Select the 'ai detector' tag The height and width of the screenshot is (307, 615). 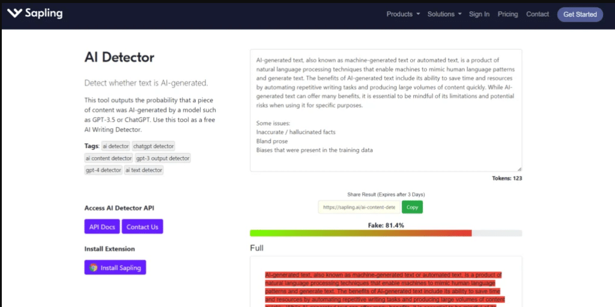[116, 146]
